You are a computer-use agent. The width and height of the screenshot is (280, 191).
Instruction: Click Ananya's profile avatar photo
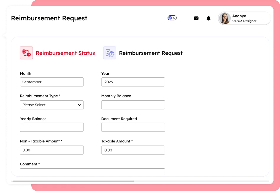point(225,18)
